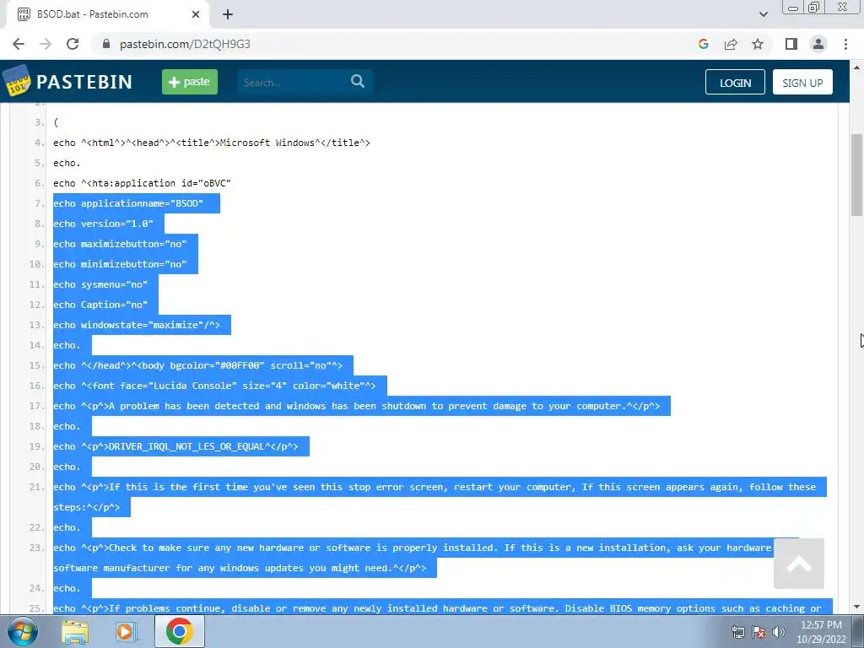Click the version="1.0" line
864x648 pixels.
pyautogui.click(x=103, y=224)
